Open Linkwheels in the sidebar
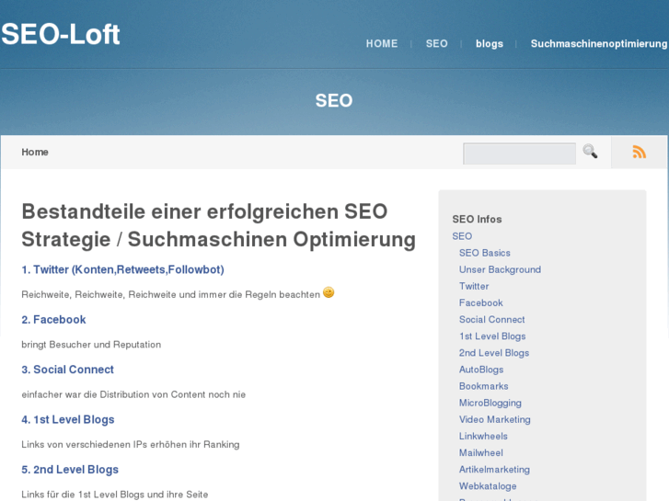Screen dimensions: 669x501 [x=483, y=436]
